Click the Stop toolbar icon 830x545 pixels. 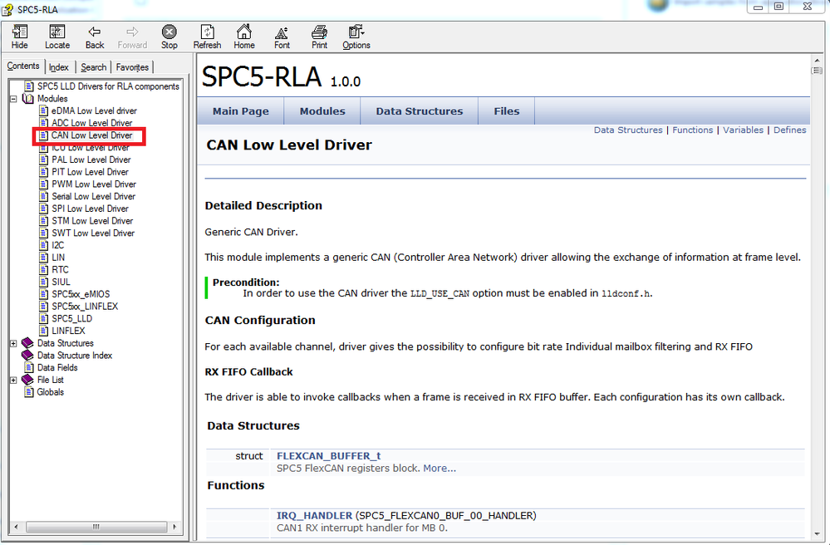[x=169, y=37]
